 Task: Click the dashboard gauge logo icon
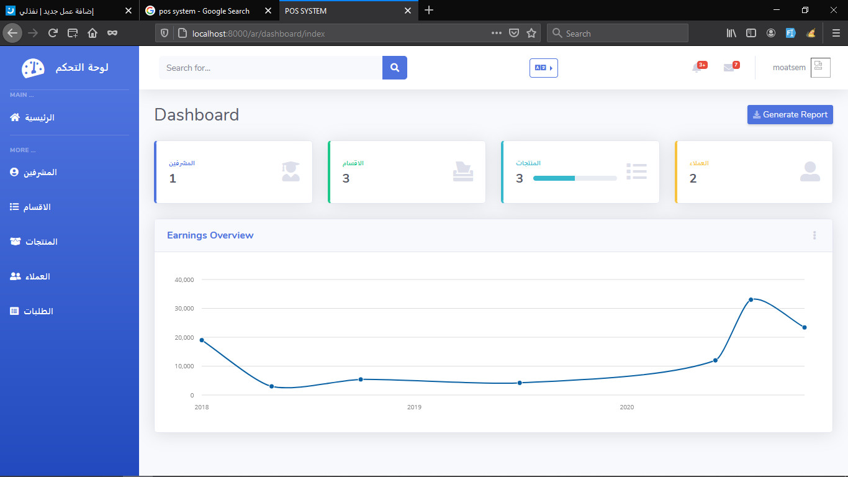point(33,68)
